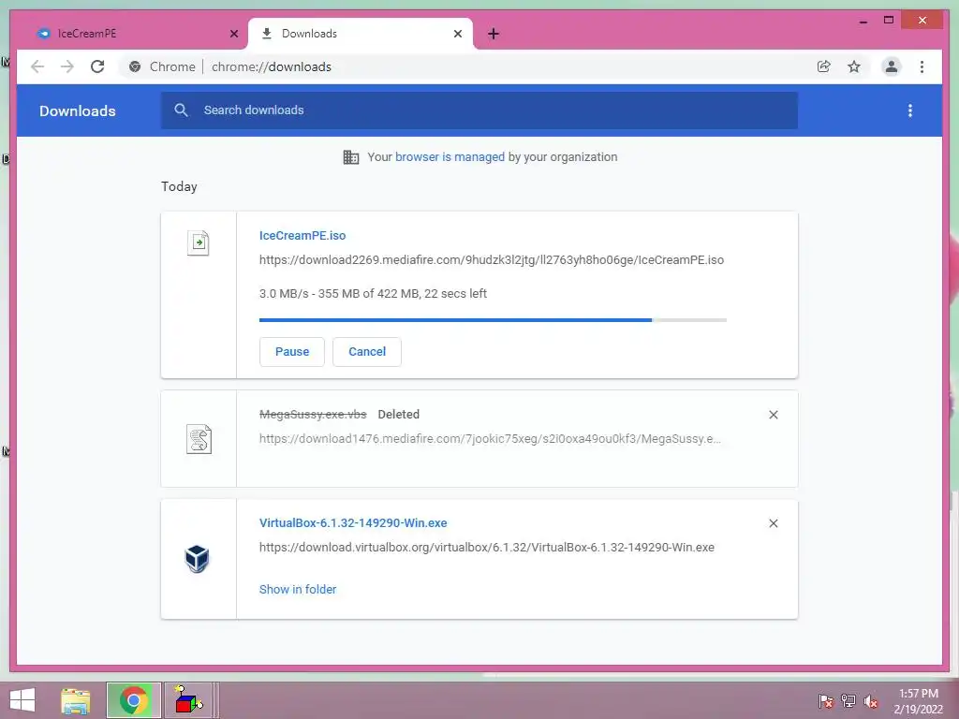The height and width of the screenshot is (719, 959).
Task: Click the download speed and time status text
Action: click(373, 293)
